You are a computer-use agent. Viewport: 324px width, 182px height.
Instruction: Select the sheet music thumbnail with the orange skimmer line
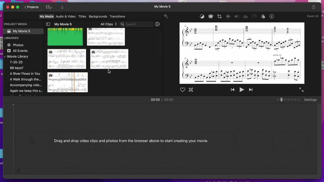coord(68,82)
